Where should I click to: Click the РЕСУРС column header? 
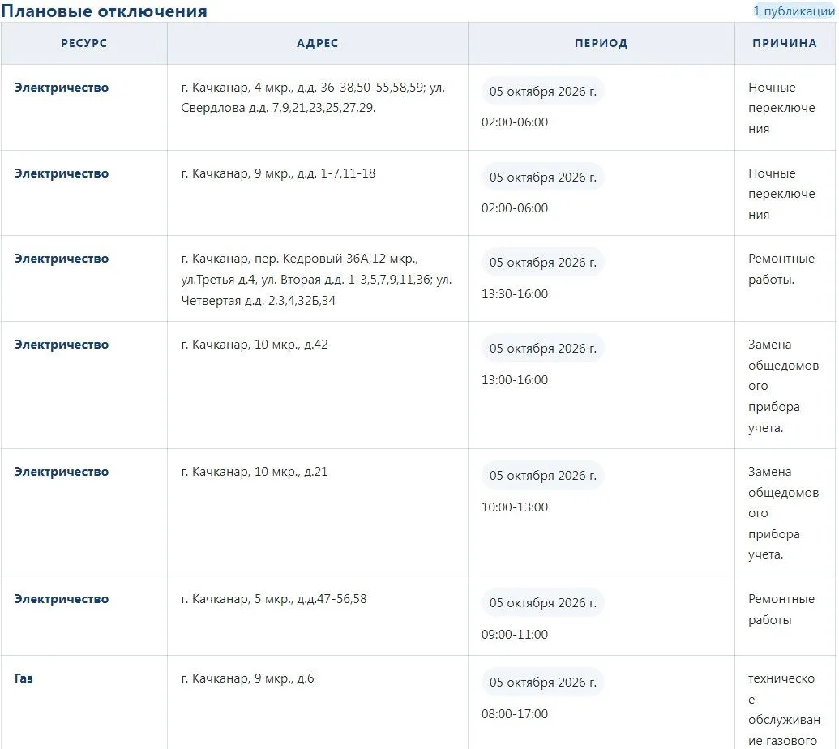pos(84,43)
